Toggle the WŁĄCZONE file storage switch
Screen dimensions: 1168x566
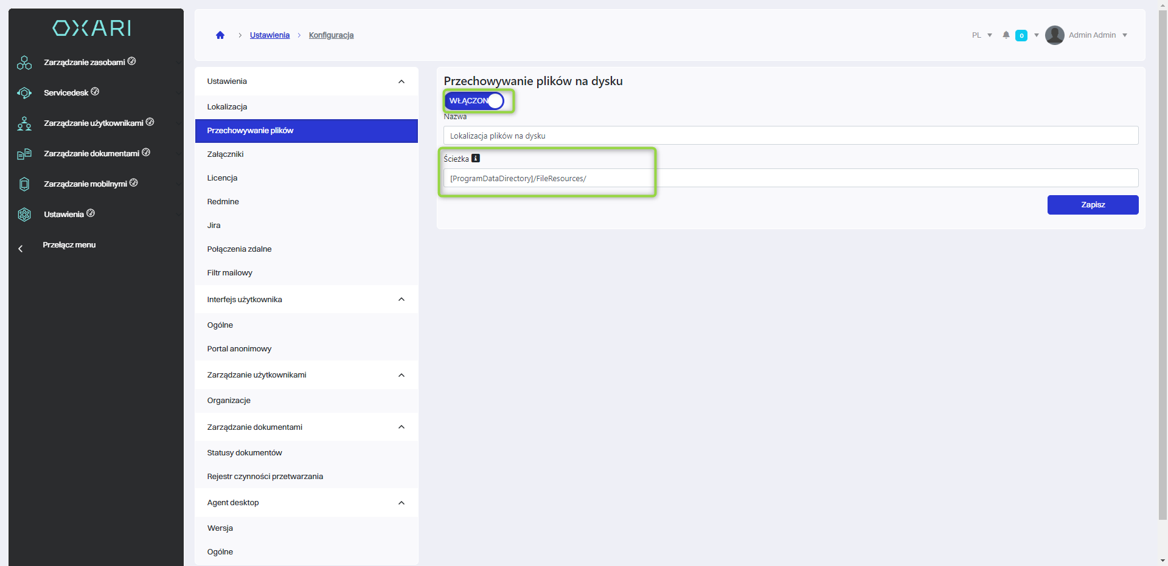(x=474, y=101)
